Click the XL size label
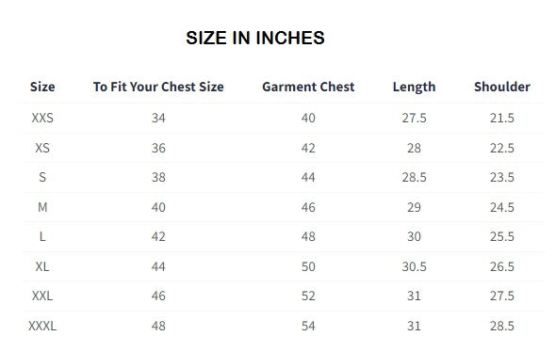Image resolution: width=555 pixels, height=352 pixels. [x=42, y=266]
